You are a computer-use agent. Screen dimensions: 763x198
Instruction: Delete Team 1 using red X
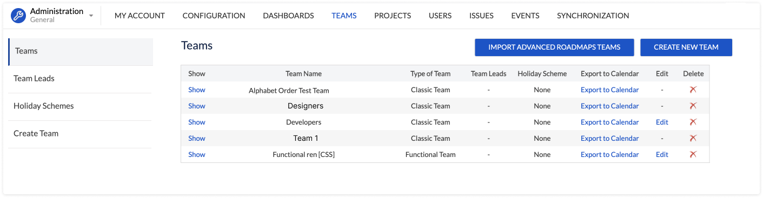point(693,139)
